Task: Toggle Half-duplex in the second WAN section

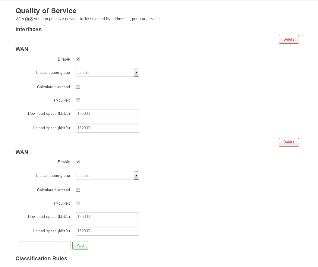Action: 78,203
